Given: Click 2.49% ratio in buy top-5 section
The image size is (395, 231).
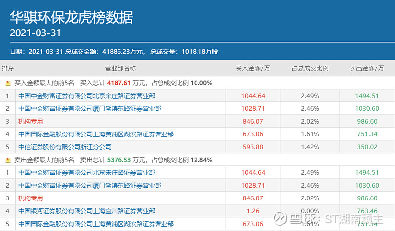Looking at the screenshot, I should coord(310,96).
